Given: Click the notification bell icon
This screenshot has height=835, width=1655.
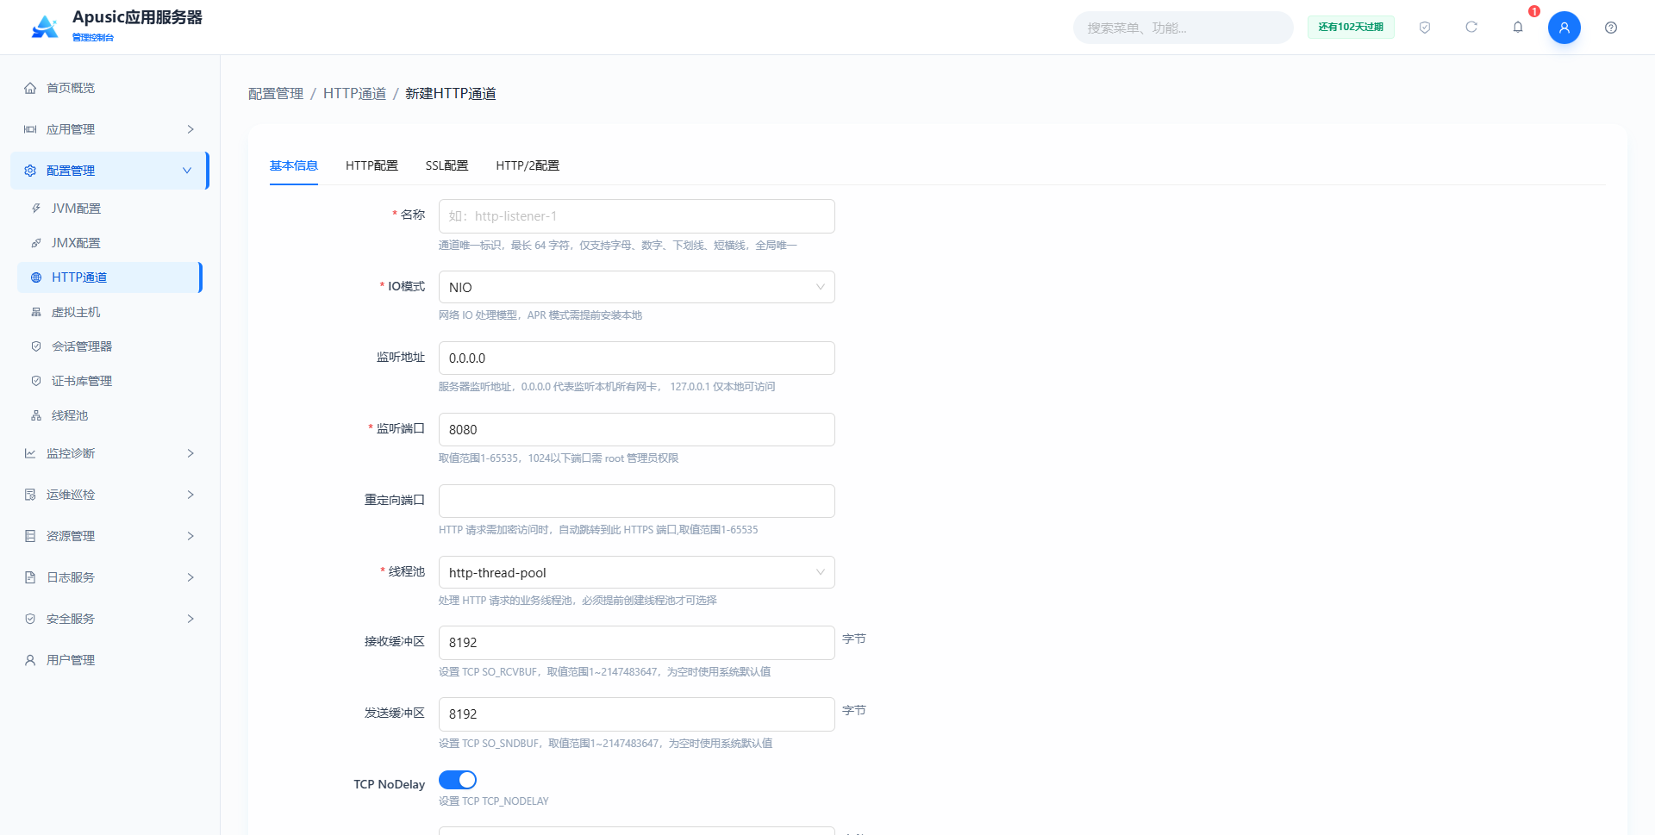Looking at the screenshot, I should click(x=1518, y=28).
